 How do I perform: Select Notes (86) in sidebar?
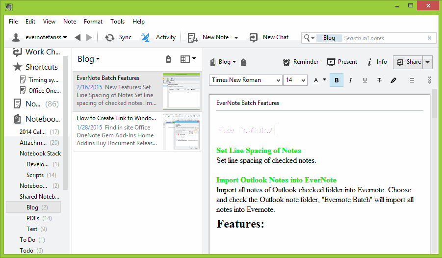pos(36,104)
